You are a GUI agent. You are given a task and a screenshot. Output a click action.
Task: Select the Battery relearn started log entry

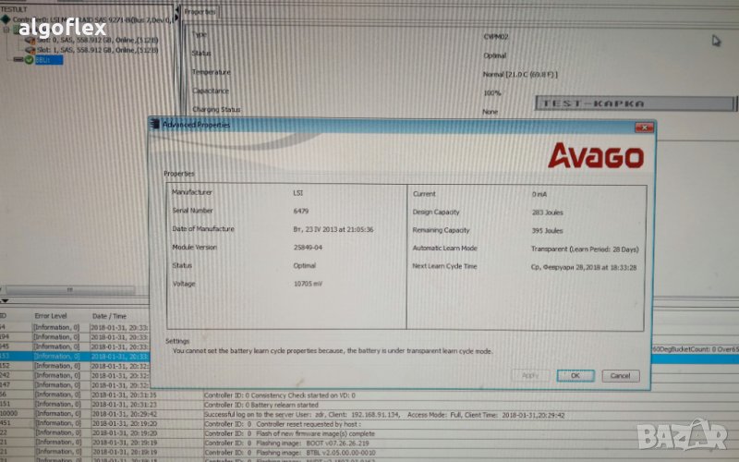tap(260, 405)
